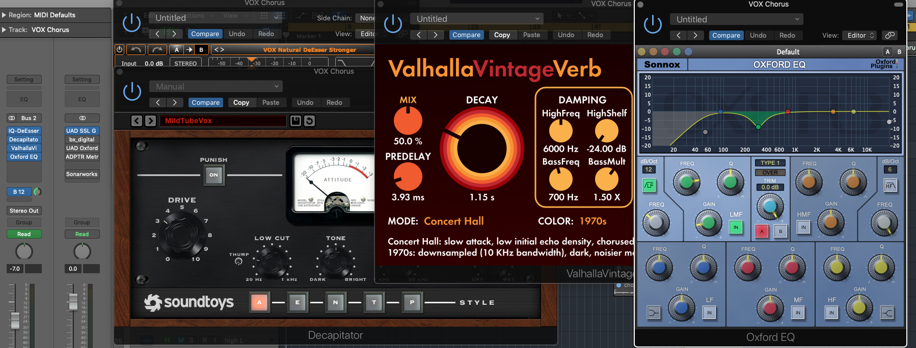Click Copy in the ValhallaVintageVerb window

[502, 35]
